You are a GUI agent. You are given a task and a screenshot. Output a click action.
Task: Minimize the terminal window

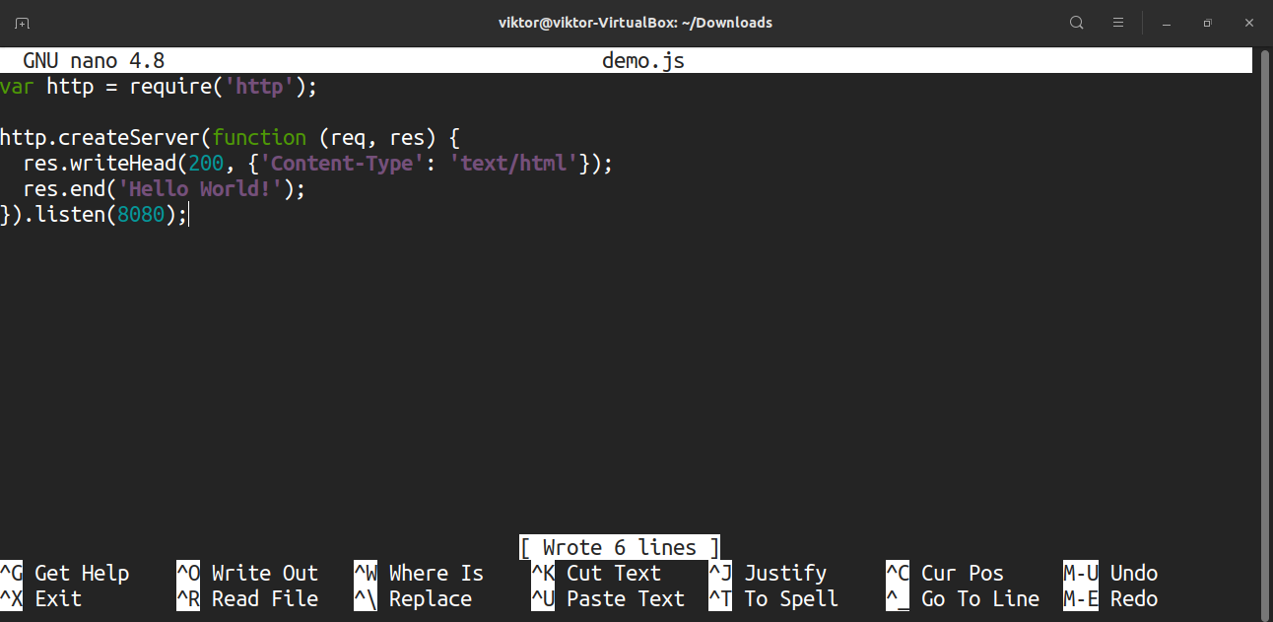point(1166,24)
